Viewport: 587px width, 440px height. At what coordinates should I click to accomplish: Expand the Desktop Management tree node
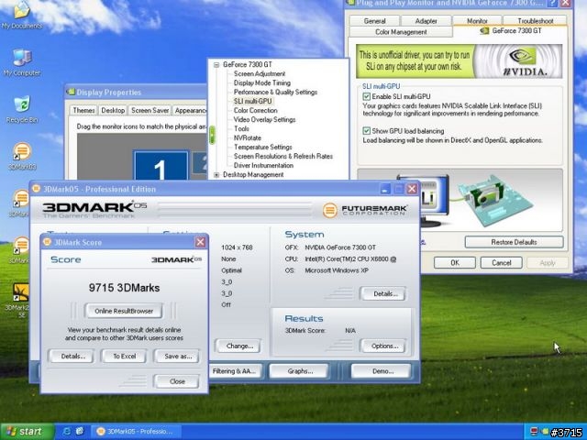[x=216, y=175]
